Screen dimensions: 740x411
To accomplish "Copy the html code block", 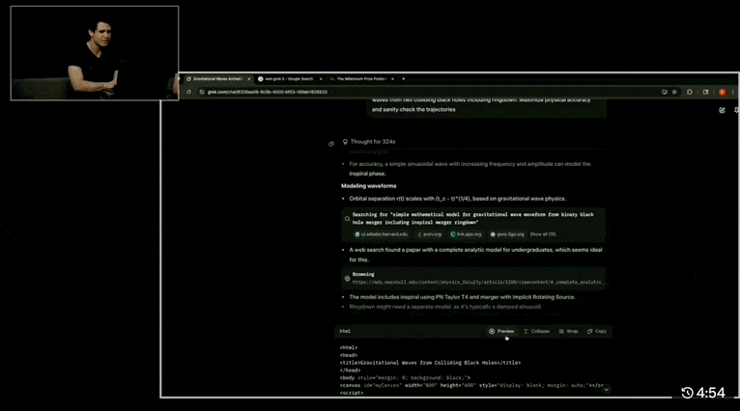I will click(597, 331).
